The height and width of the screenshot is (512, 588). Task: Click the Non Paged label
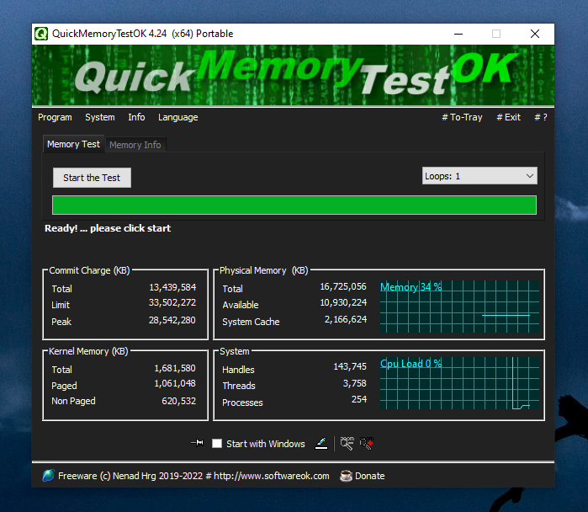73,401
